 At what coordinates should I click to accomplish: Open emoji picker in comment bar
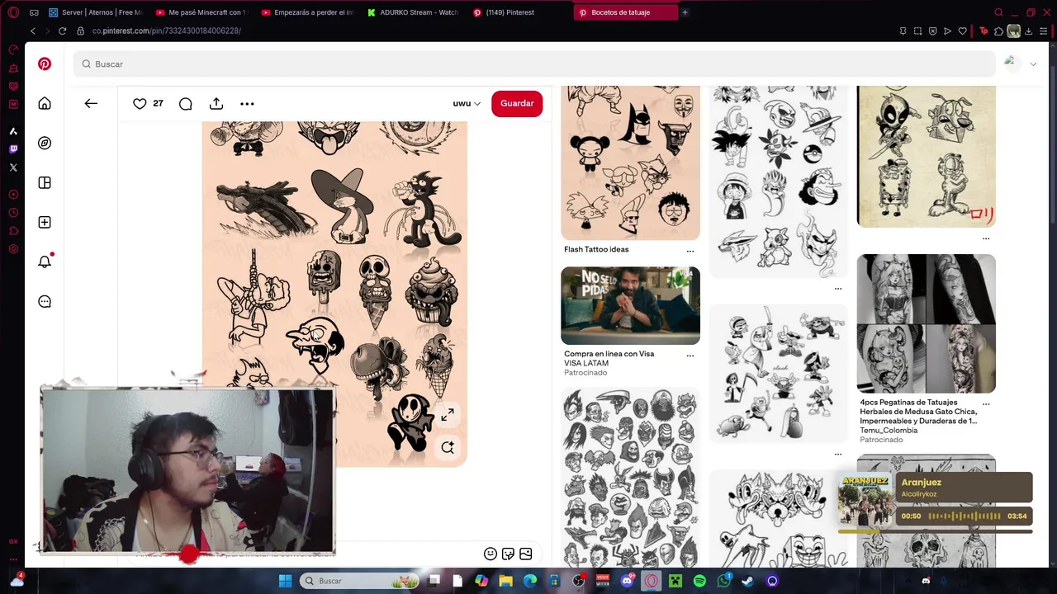(x=491, y=554)
